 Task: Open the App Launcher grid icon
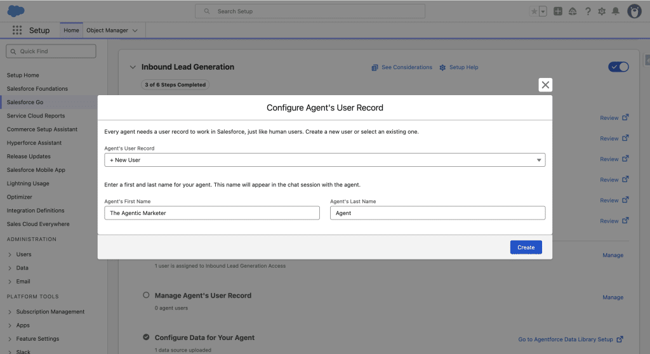[x=17, y=30]
